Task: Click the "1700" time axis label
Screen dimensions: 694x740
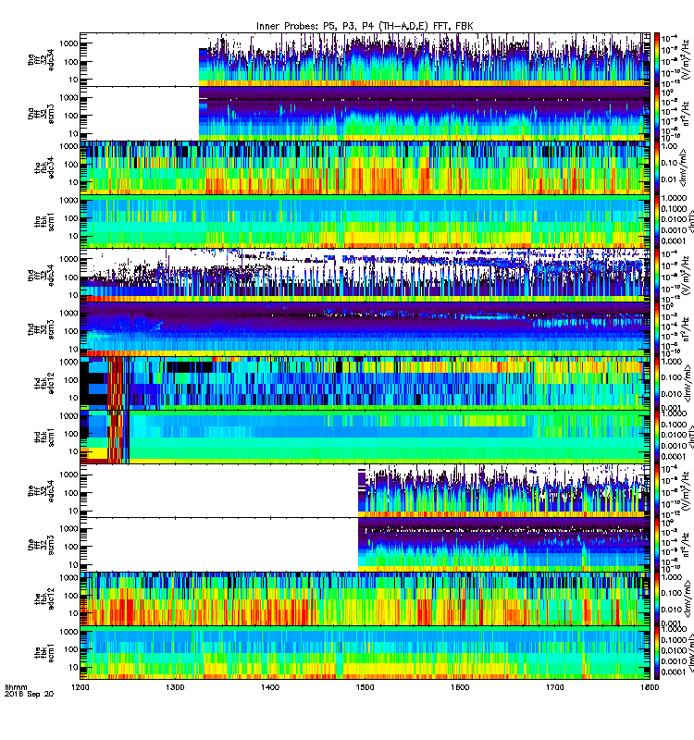Action: [554, 687]
